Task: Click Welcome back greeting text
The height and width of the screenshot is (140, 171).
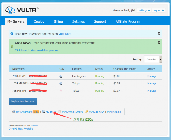Action: point(124,10)
